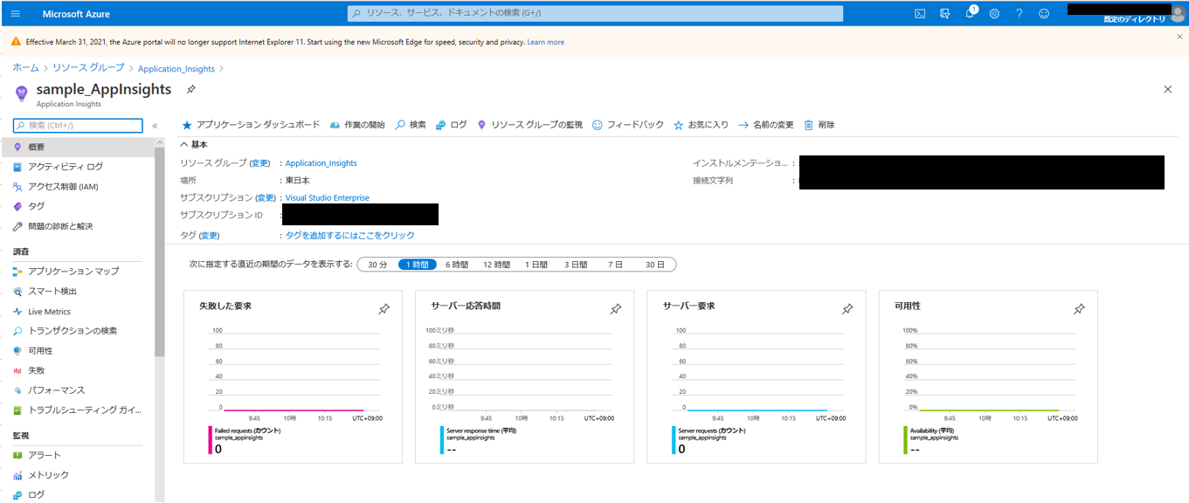Viewport: 1189px width, 503px height.
Task: Go to ホーム in the breadcrumb
Action: point(25,68)
